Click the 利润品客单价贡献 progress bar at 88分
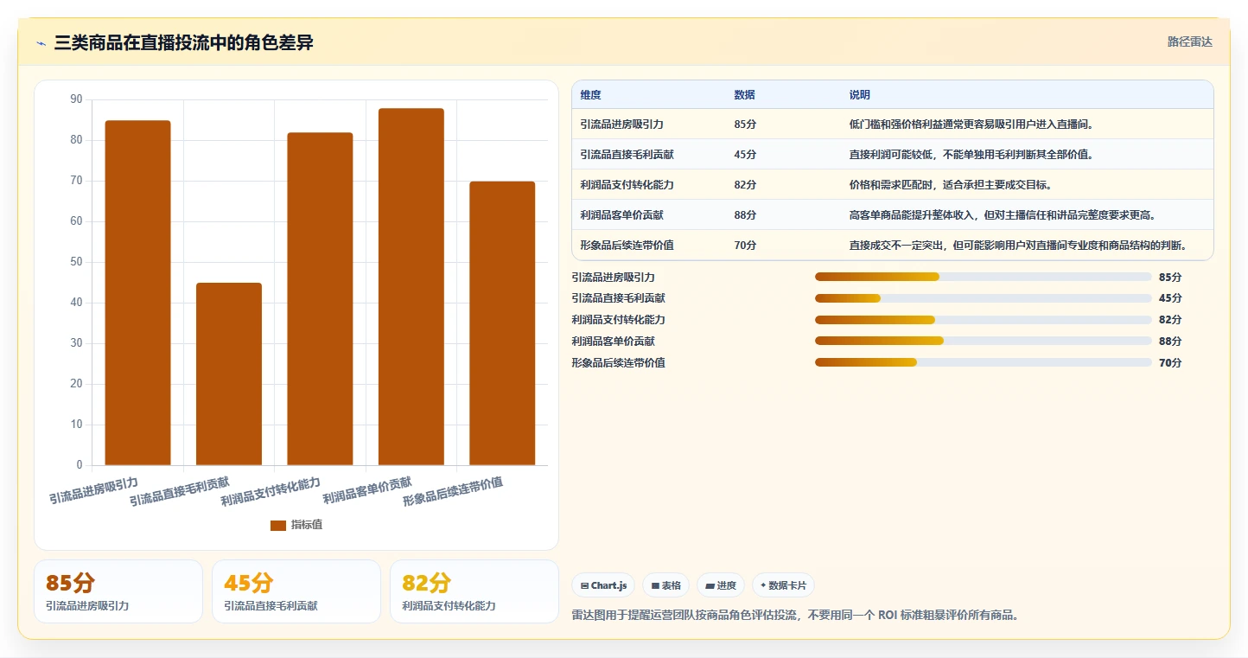The height and width of the screenshot is (658, 1248). tap(984, 341)
